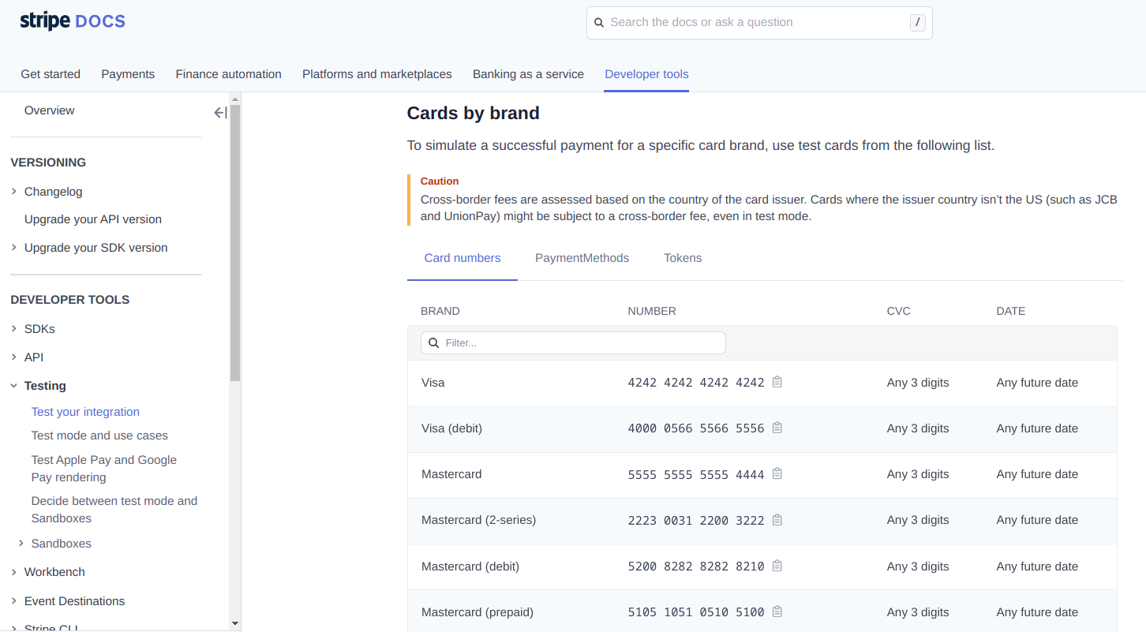Click the slash shortcut key badge in search
Screen dimensions: 1146x632
(917, 23)
